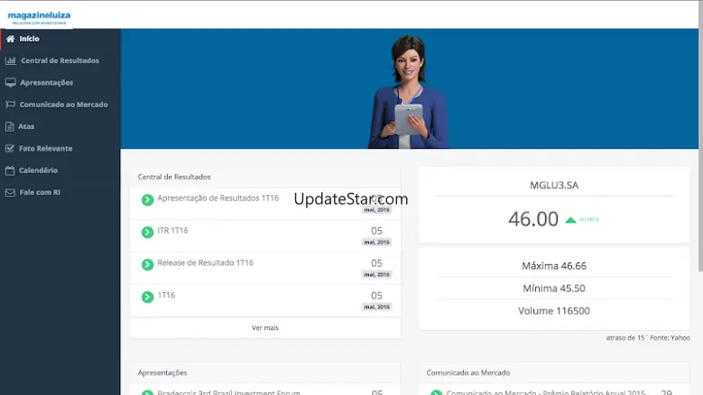Click the calendar icon beside Calendário
This screenshot has width=703, height=395.
pos(10,170)
